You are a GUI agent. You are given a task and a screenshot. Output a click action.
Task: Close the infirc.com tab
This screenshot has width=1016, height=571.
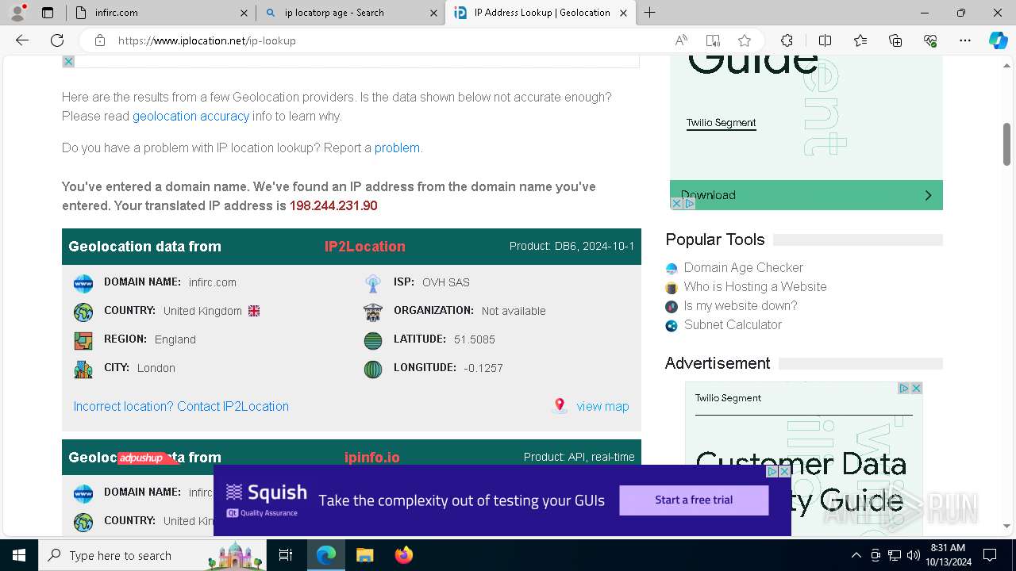pos(244,13)
